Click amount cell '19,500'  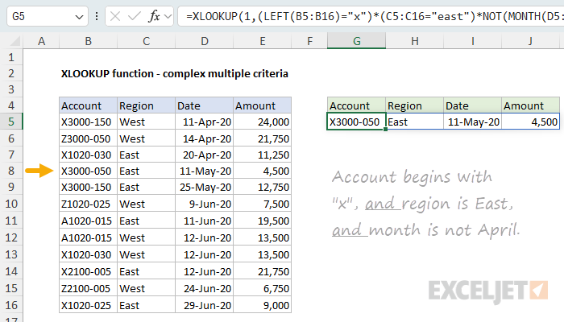262,221
